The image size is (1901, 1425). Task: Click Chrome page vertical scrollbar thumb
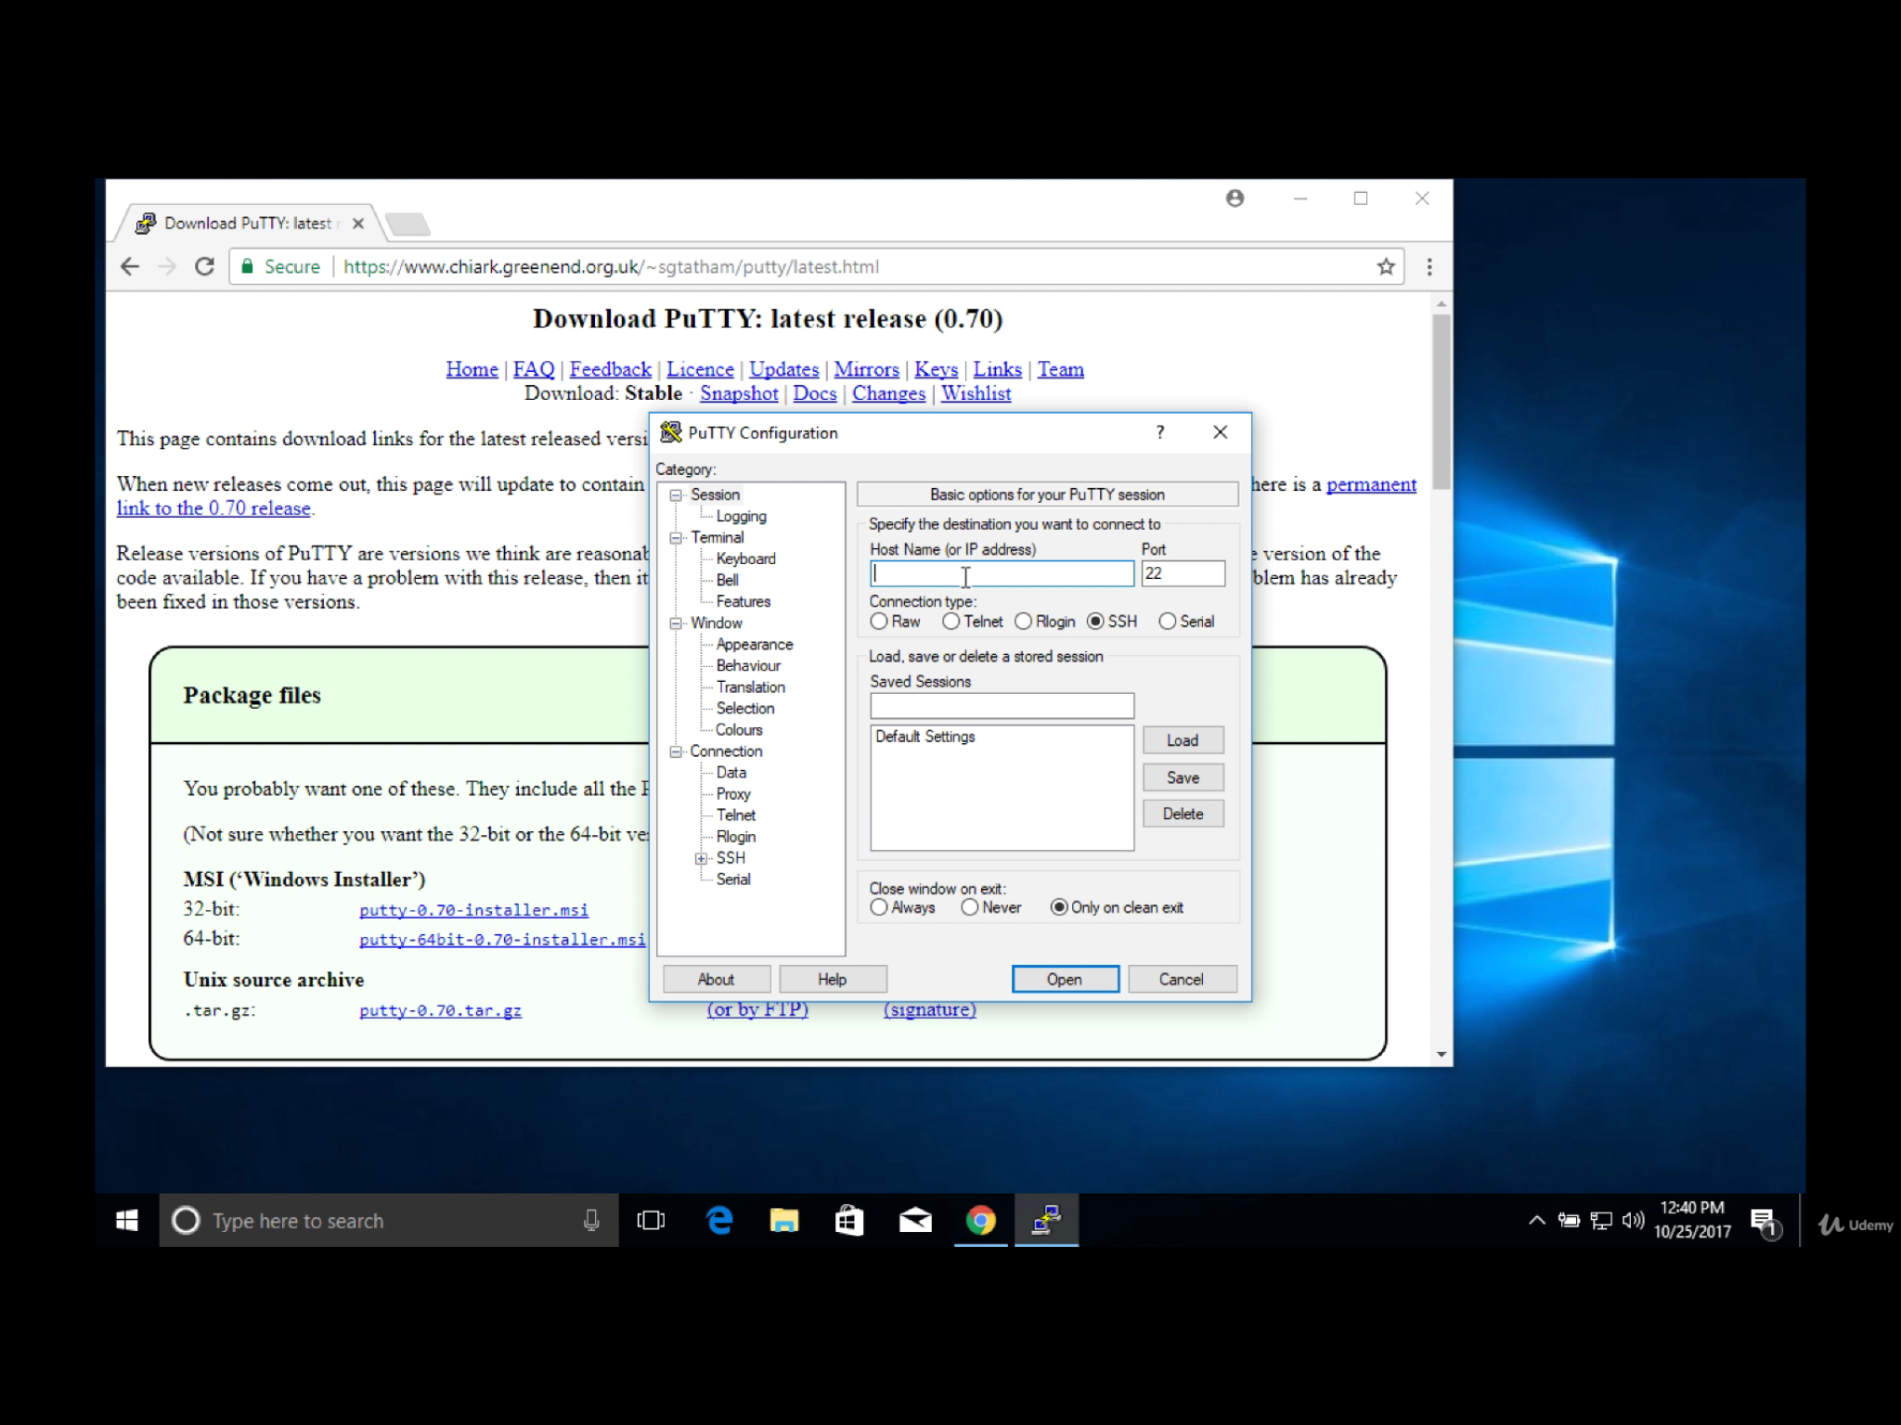point(1441,401)
